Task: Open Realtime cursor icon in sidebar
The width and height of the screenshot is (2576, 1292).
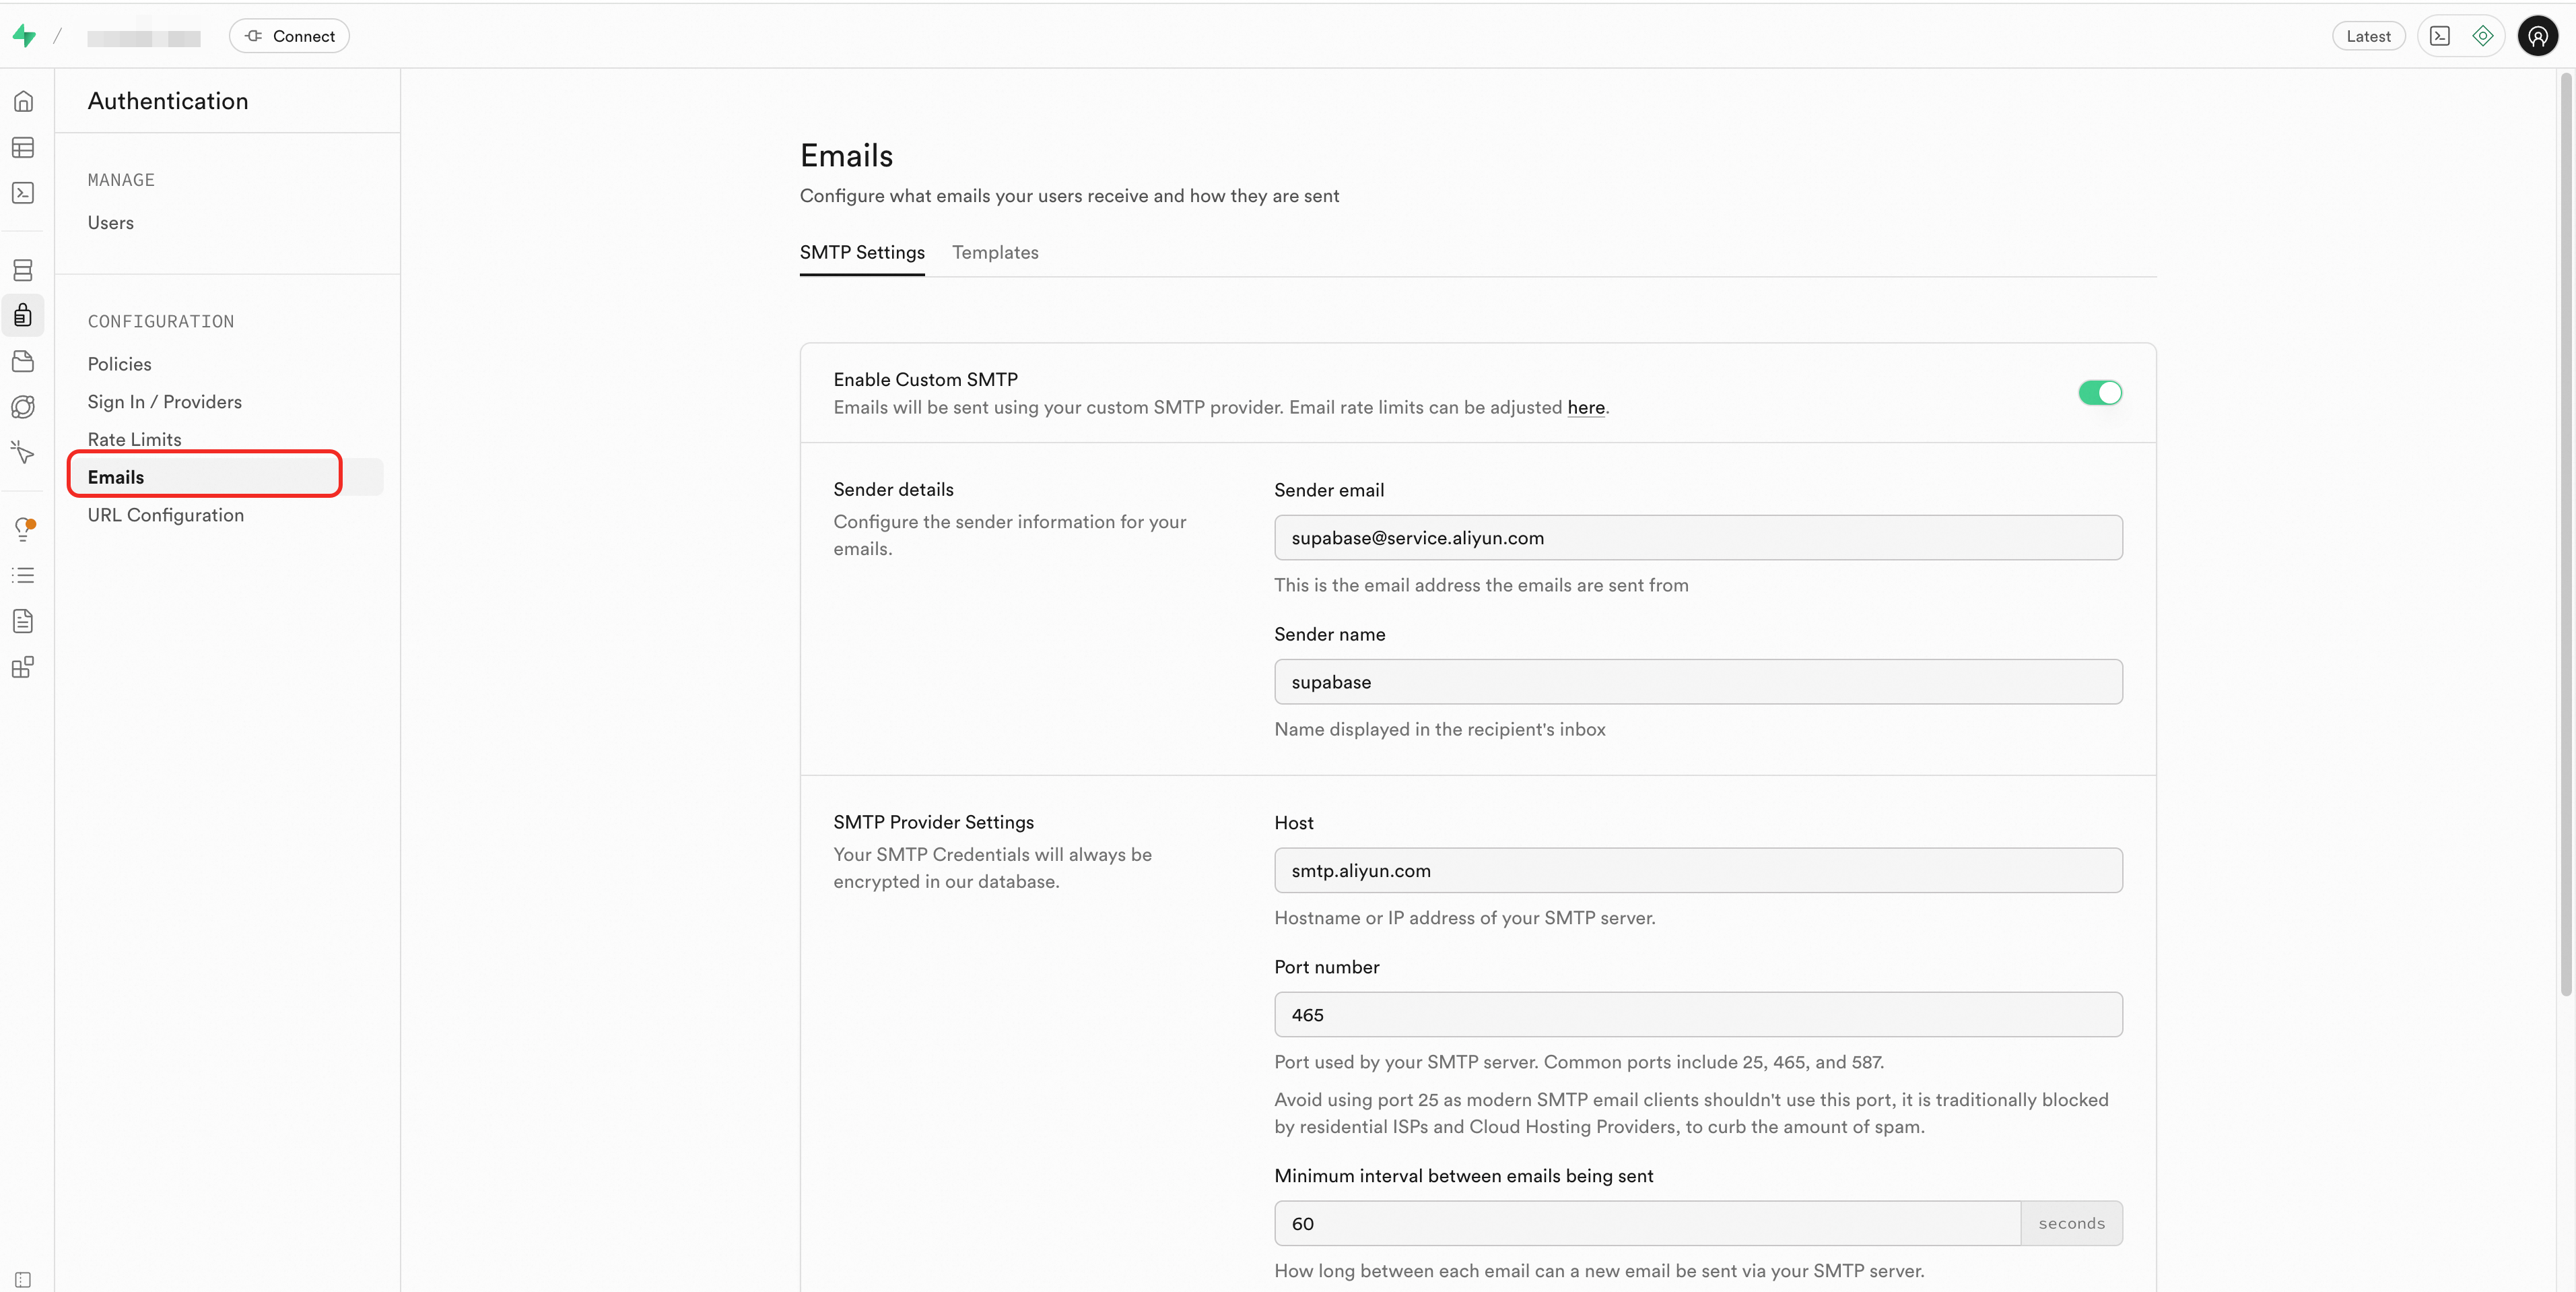Action: pos(23,453)
